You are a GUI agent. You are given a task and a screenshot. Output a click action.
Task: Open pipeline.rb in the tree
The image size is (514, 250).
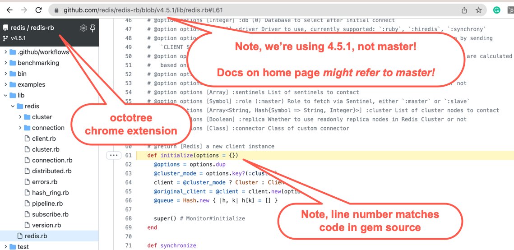[47, 204]
